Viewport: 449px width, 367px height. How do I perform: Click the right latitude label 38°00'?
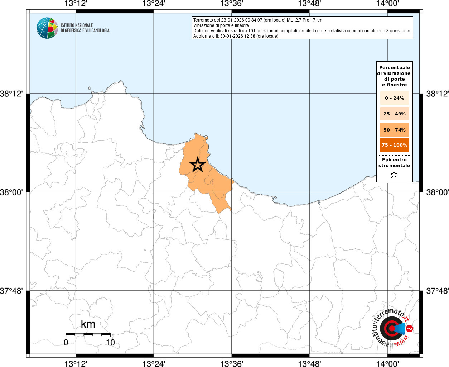tap(437, 192)
